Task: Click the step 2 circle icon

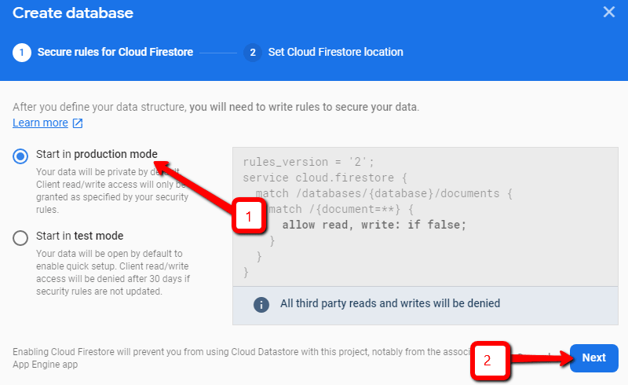Action: (x=252, y=53)
